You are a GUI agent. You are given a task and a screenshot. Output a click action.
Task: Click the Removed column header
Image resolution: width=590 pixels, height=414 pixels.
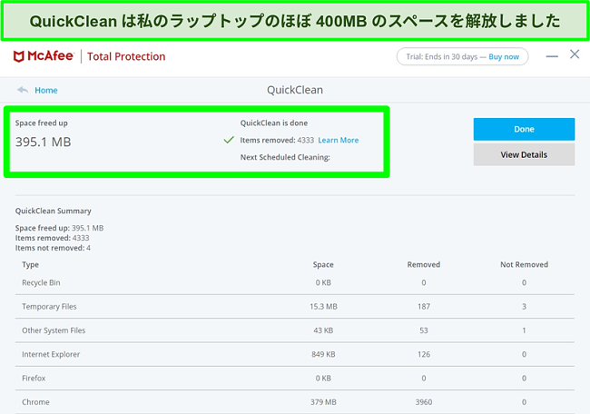pos(424,264)
